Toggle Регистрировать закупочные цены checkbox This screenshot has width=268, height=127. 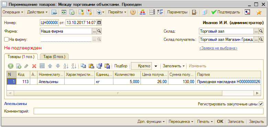261,104
